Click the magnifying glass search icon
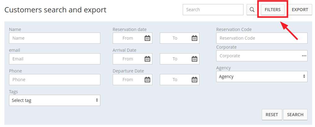 point(252,10)
